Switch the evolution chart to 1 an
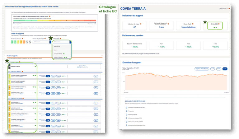 pos(213,69)
